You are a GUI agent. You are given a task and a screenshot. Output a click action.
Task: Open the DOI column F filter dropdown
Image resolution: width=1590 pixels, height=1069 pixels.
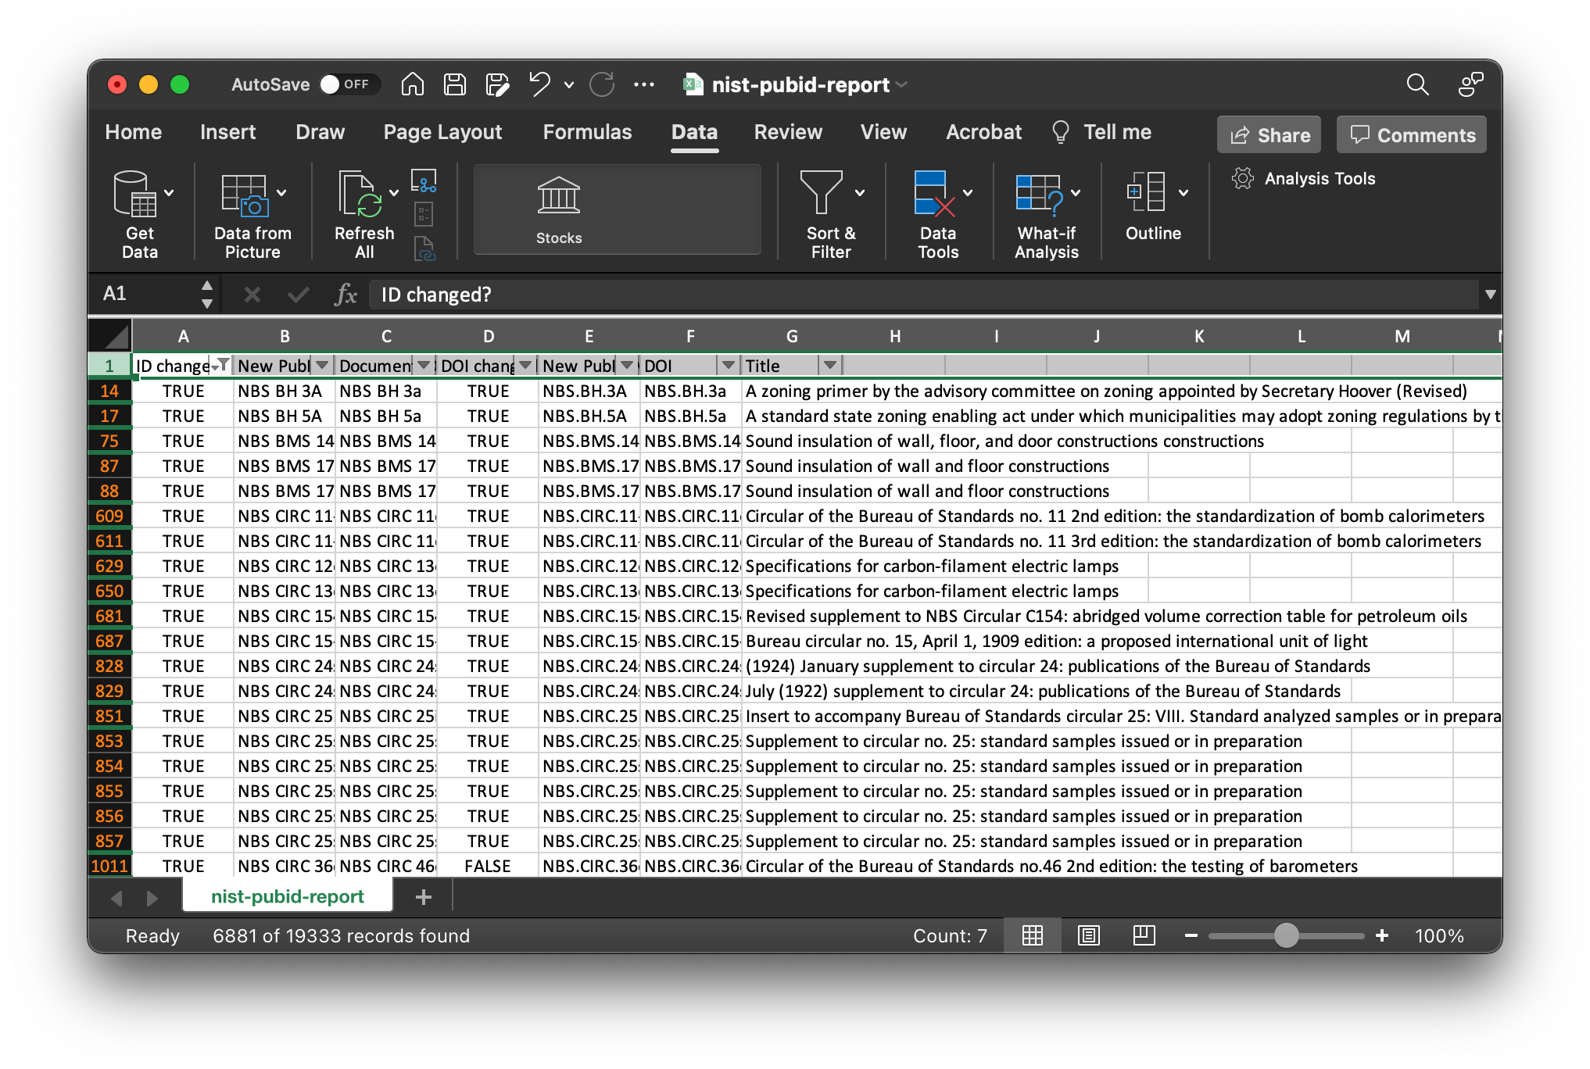tap(729, 365)
